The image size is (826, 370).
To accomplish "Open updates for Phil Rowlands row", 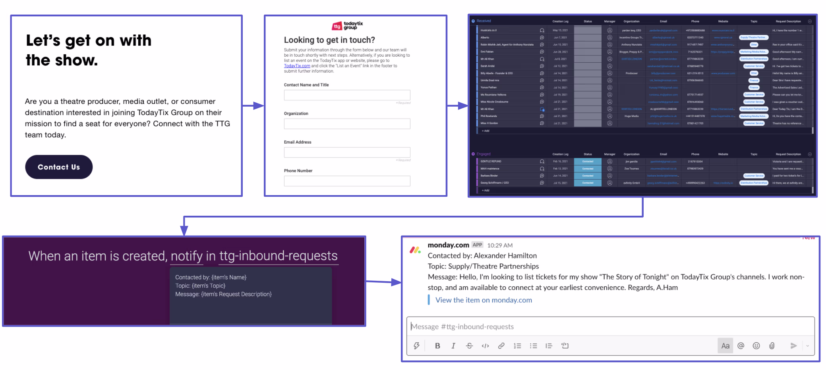I will (542, 116).
